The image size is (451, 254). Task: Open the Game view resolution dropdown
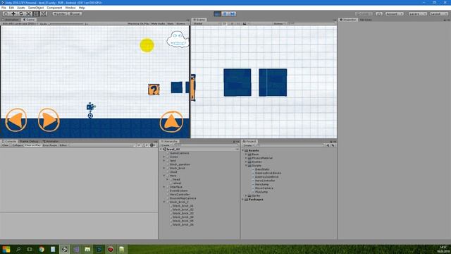tap(20, 23)
